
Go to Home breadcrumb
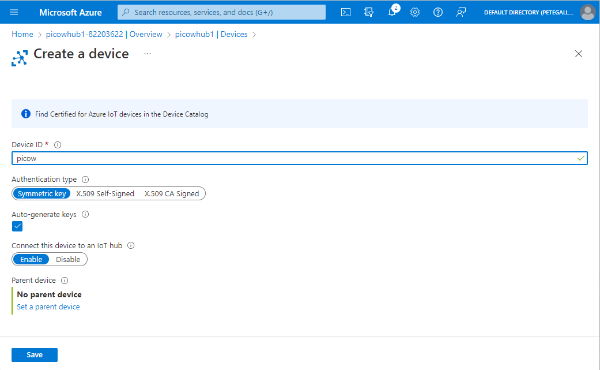coord(22,35)
